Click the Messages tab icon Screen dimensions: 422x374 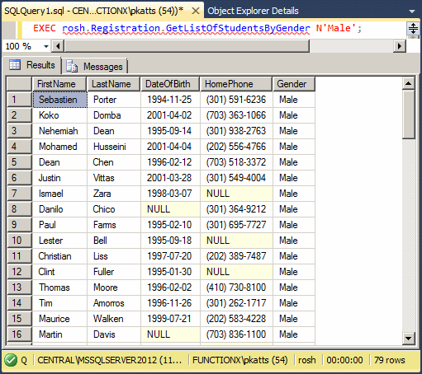tap(72, 66)
